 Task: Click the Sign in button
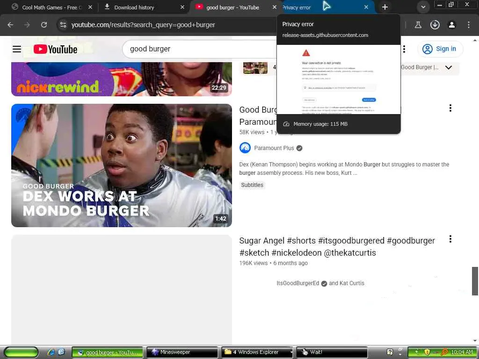click(x=440, y=49)
